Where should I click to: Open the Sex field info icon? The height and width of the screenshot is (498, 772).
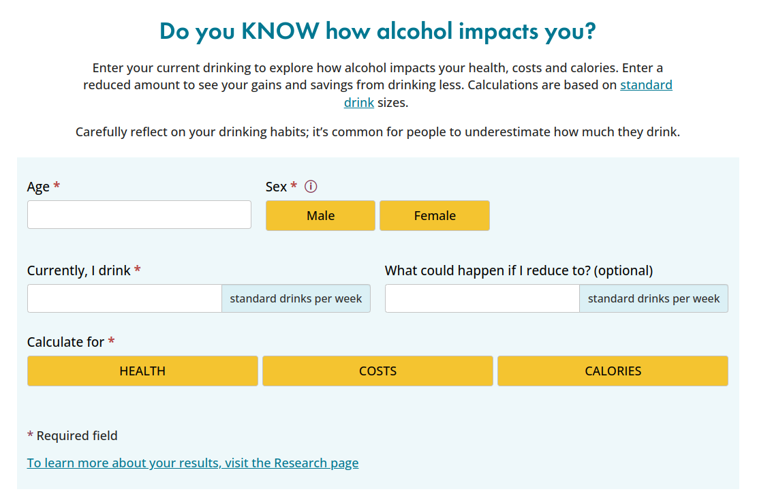(311, 187)
